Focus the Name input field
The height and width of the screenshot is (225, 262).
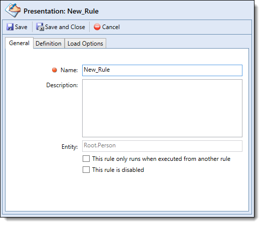pyautogui.click(x=162, y=70)
